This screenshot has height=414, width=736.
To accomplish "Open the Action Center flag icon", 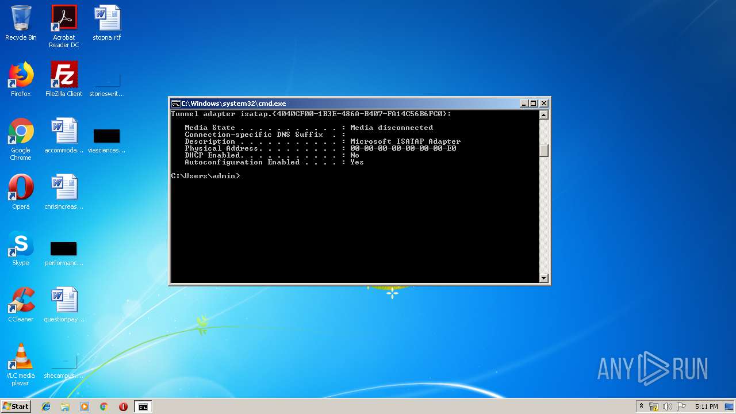I will pos(681,407).
